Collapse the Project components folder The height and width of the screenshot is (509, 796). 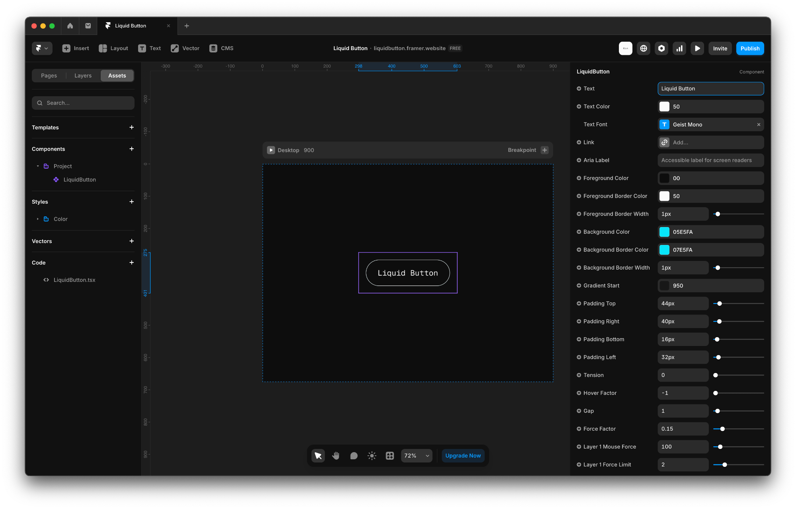coord(38,166)
